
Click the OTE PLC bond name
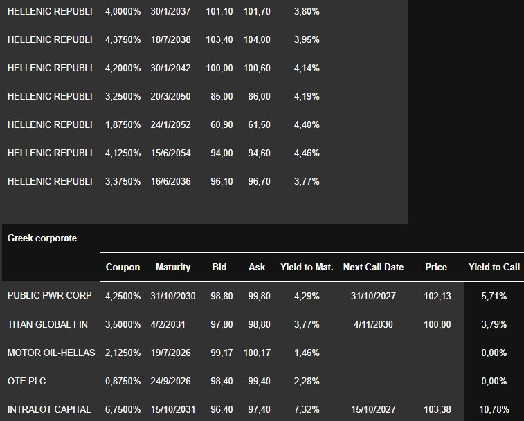coord(27,381)
